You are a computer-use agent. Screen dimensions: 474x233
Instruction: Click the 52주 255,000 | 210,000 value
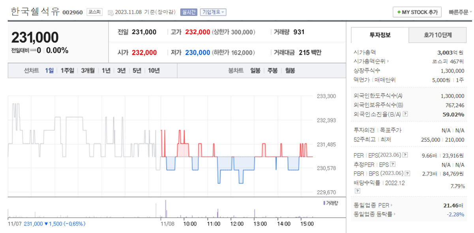coord(442,139)
